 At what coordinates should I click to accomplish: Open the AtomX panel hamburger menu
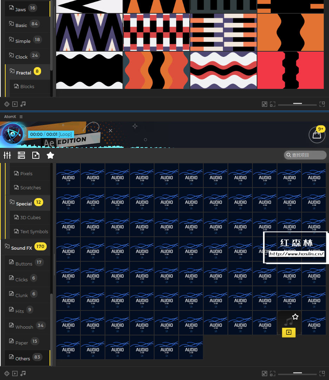[21, 117]
